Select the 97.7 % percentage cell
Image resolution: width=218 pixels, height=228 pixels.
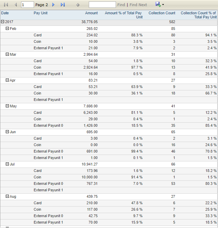[x=137, y=67]
